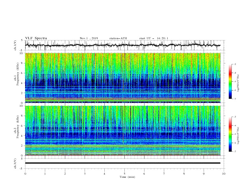Click the ch.1 colorbar "log(PSD)(V²/Hz)" label
Image resolution: width=252 pixels, height=195 pixels.
point(238,83)
